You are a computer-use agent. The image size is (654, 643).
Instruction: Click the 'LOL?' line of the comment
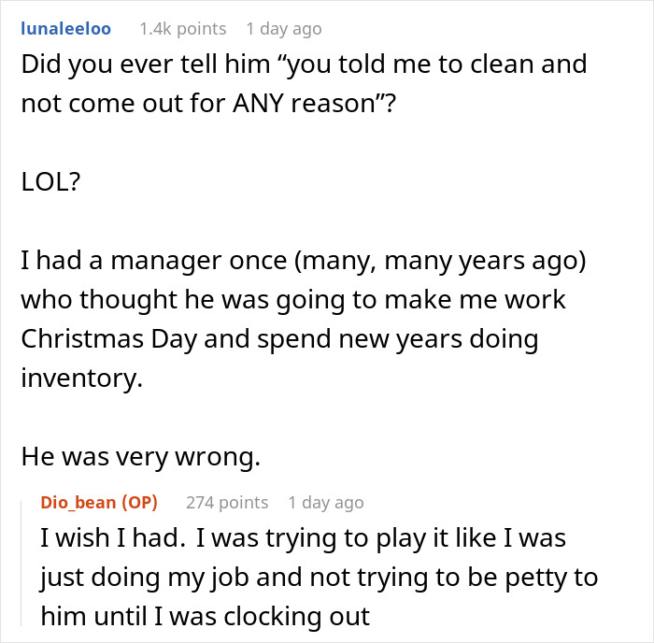click(x=50, y=181)
